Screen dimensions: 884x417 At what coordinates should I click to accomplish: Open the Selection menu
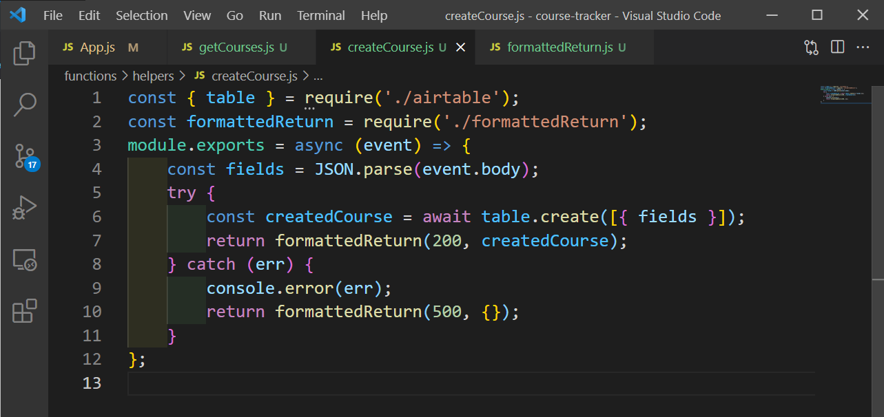pyautogui.click(x=142, y=15)
